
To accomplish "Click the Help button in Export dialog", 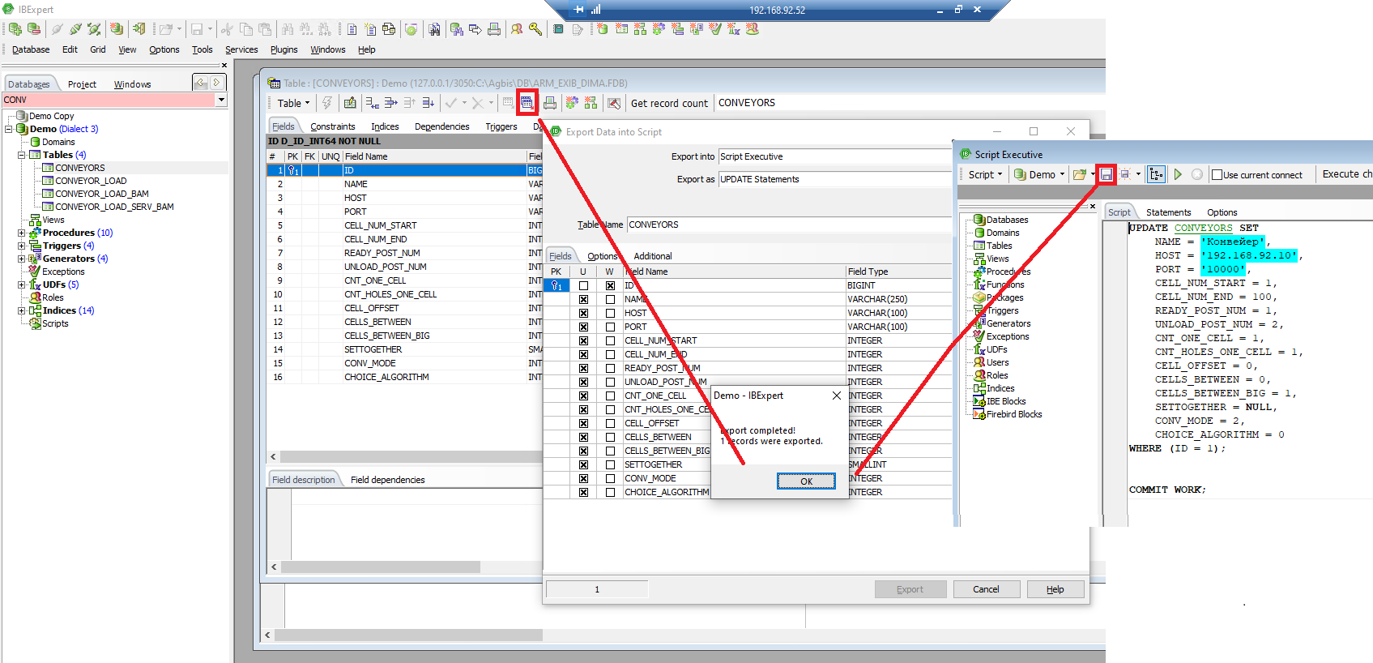I will pyautogui.click(x=1055, y=589).
